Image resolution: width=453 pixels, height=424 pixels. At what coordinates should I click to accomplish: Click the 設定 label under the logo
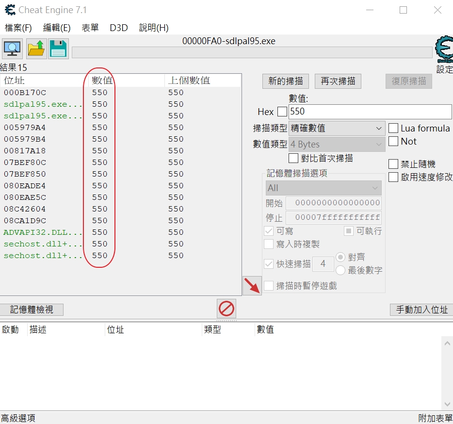click(444, 69)
